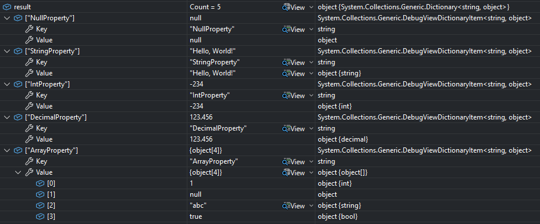Image resolution: width=540 pixels, height=224 pixels.
Task: Open the View dropdown arrow on the object[] Value row
Action: point(311,172)
